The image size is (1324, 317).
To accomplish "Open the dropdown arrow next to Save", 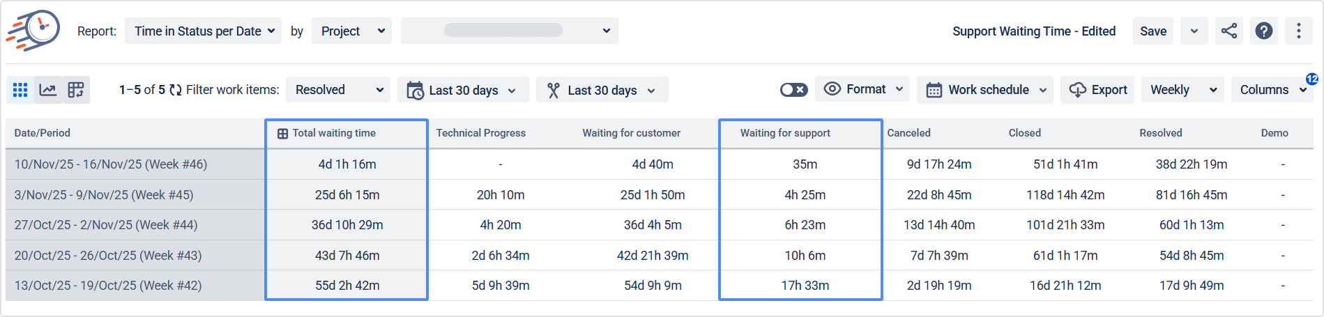I will (1194, 31).
